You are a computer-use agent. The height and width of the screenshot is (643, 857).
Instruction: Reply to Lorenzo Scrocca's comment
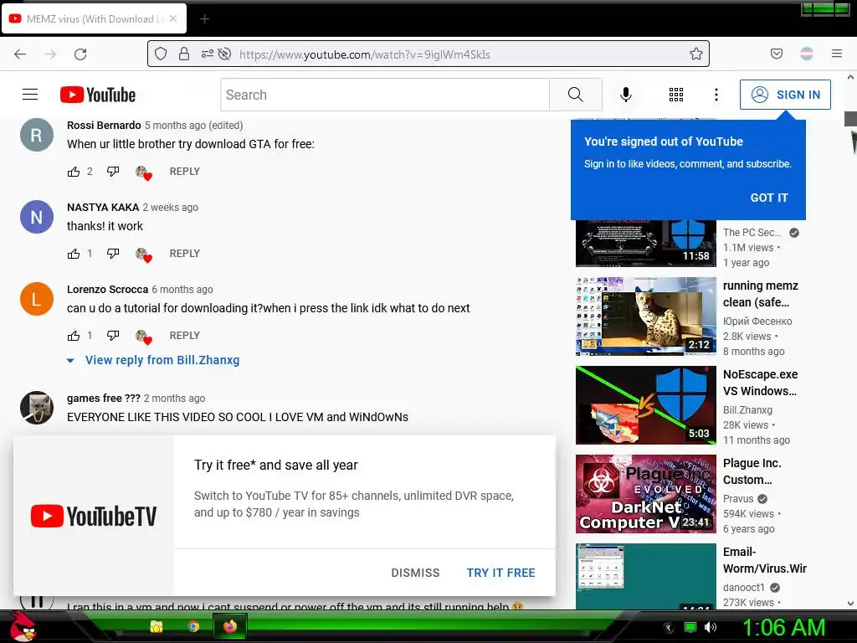point(185,335)
